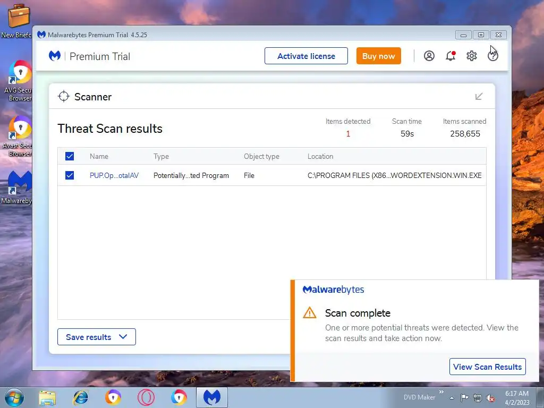Click the Malwarebytes logo beside Premium Trial

point(55,56)
